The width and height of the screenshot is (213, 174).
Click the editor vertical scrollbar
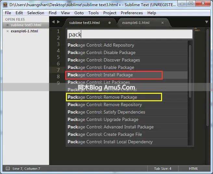[207, 77]
